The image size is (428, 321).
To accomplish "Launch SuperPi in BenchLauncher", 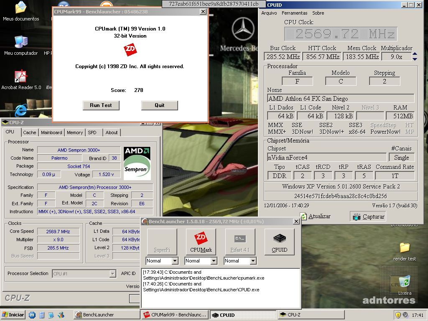I will [162, 242].
